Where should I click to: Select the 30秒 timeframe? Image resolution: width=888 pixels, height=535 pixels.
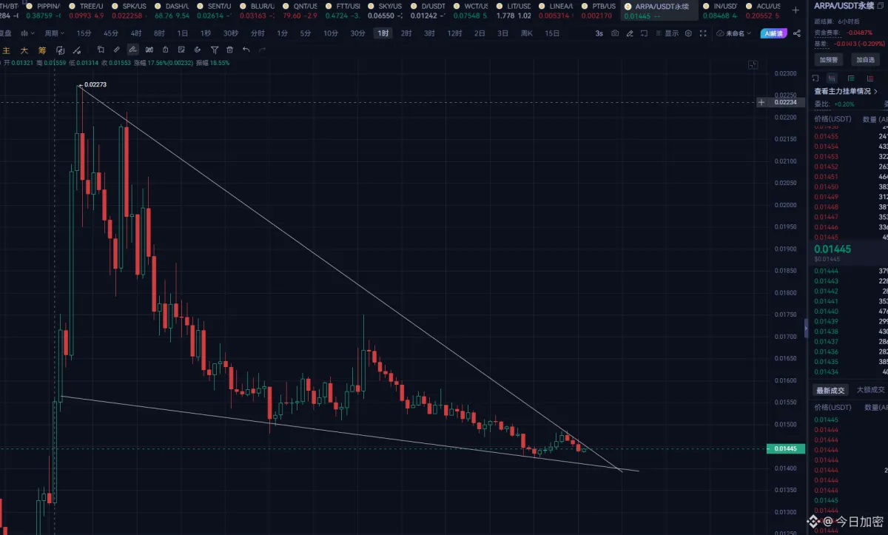(231, 33)
